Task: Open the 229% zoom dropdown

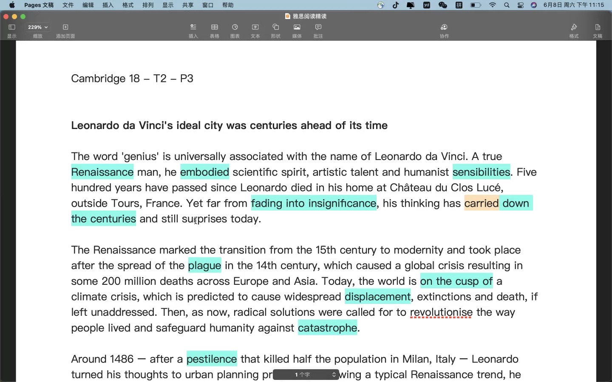Action: pyautogui.click(x=38, y=27)
